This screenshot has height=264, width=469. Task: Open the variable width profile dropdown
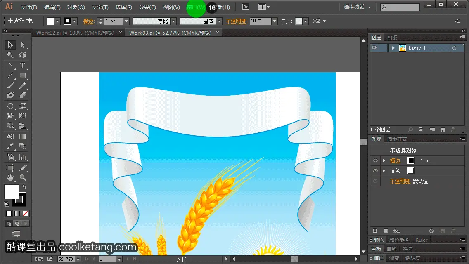click(x=173, y=21)
